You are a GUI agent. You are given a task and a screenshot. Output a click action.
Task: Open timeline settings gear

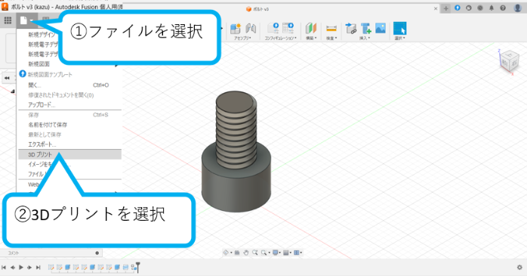click(519, 267)
